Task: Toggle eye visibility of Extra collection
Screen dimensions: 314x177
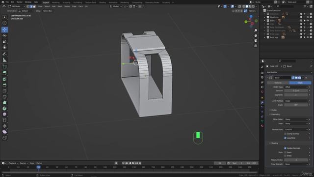Action: [308, 21]
